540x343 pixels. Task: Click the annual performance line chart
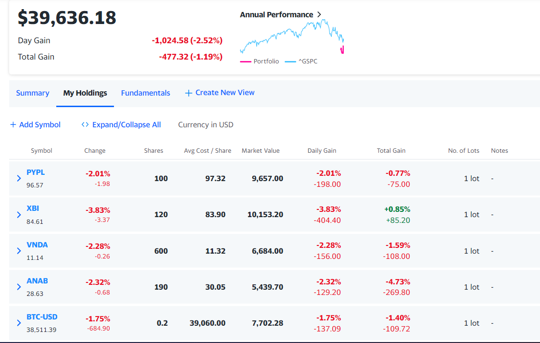coord(292,37)
